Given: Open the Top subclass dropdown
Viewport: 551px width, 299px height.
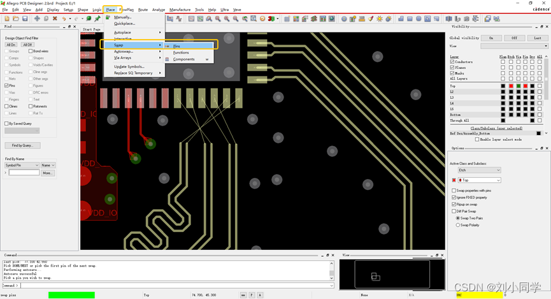Looking at the screenshot, I should 479,180.
